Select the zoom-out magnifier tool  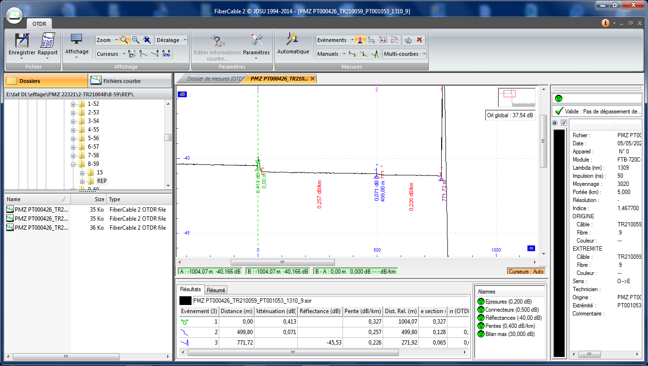point(136,40)
